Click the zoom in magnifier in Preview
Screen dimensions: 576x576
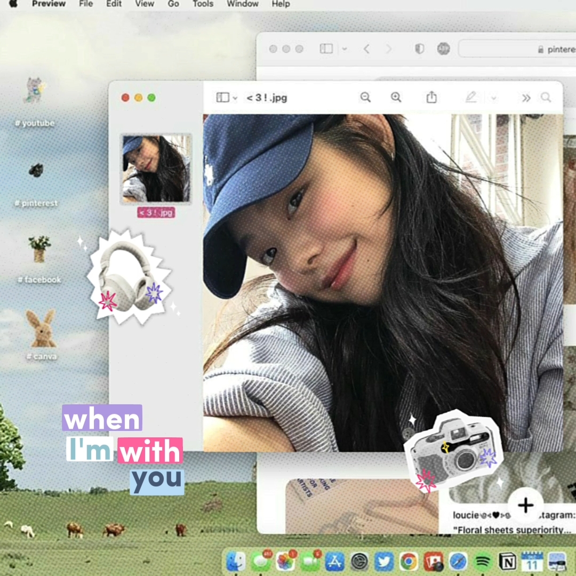point(396,97)
